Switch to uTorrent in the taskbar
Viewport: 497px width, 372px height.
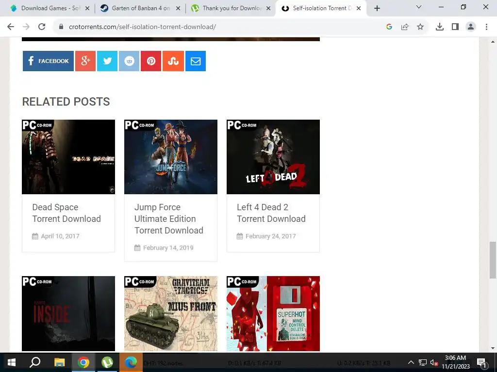107,362
